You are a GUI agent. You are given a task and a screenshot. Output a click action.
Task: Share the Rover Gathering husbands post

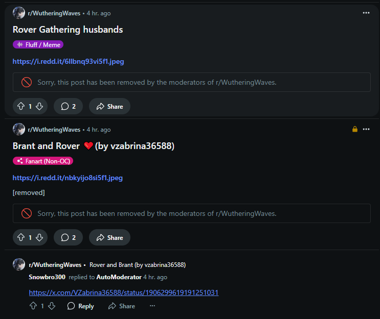[109, 106]
